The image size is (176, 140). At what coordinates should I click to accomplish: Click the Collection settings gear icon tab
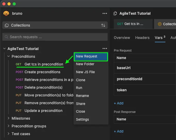159,24
